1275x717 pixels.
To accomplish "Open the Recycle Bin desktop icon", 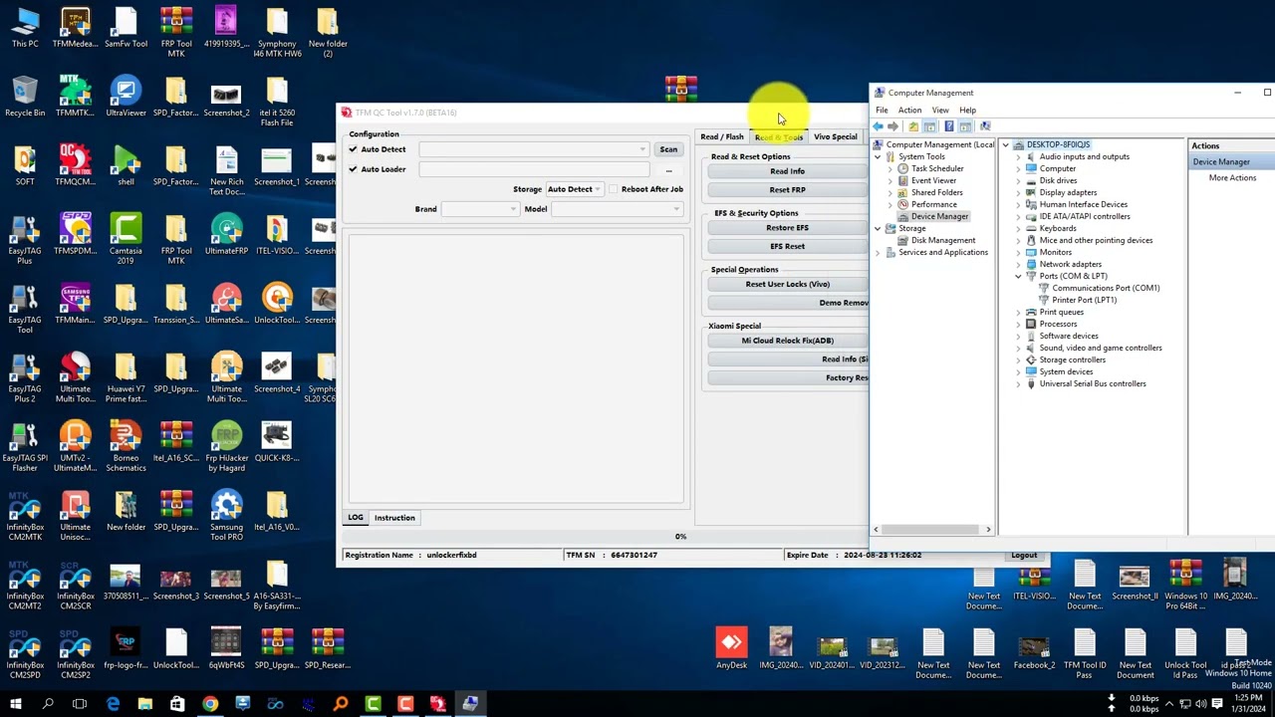I will 25,97.
